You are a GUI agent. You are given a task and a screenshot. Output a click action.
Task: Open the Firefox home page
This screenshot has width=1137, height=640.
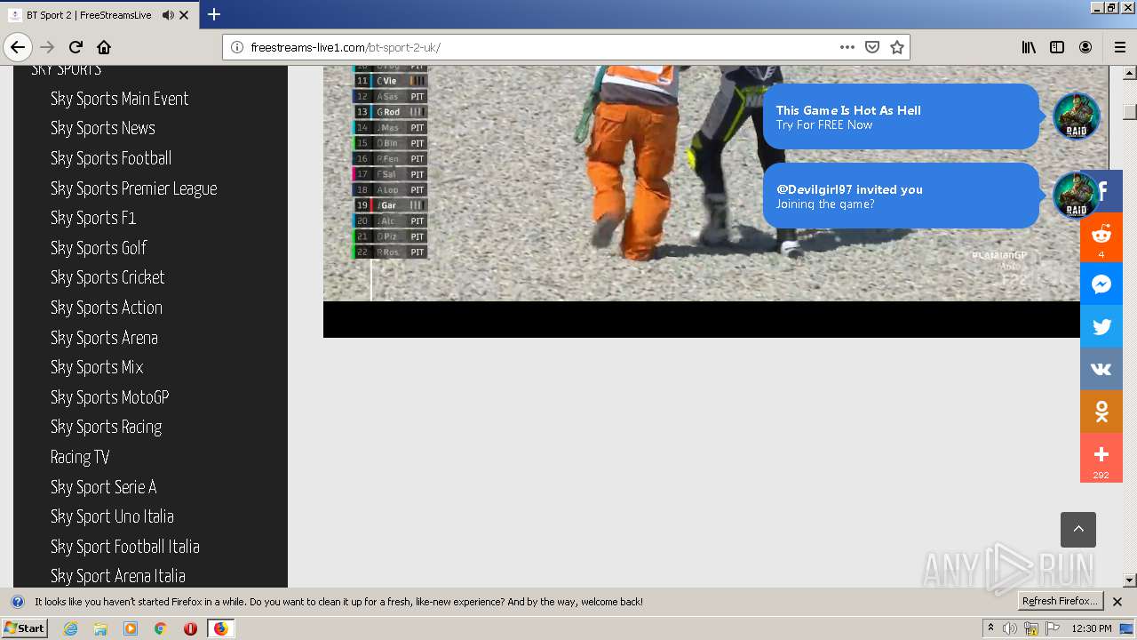tap(104, 47)
